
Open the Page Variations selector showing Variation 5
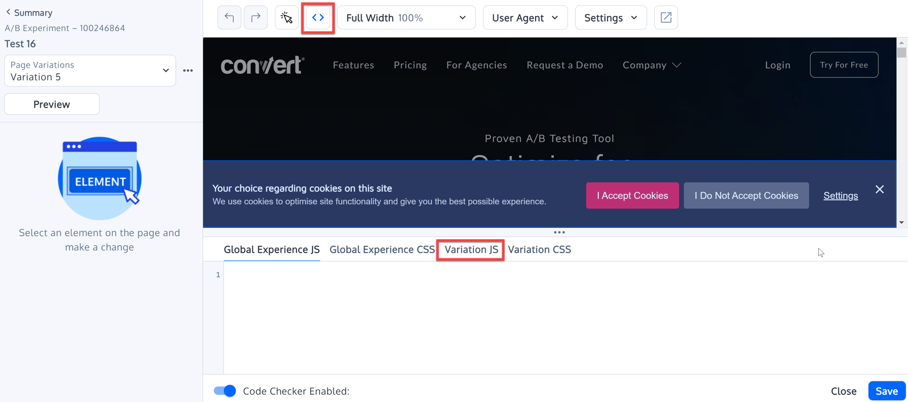click(x=90, y=70)
